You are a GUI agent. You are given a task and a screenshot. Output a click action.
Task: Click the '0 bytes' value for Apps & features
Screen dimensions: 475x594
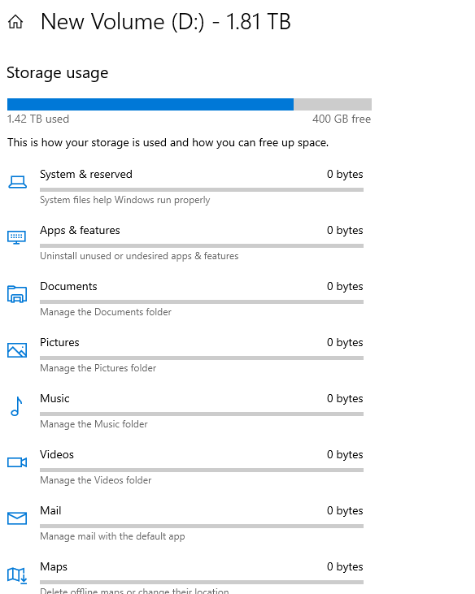click(345, 230)
